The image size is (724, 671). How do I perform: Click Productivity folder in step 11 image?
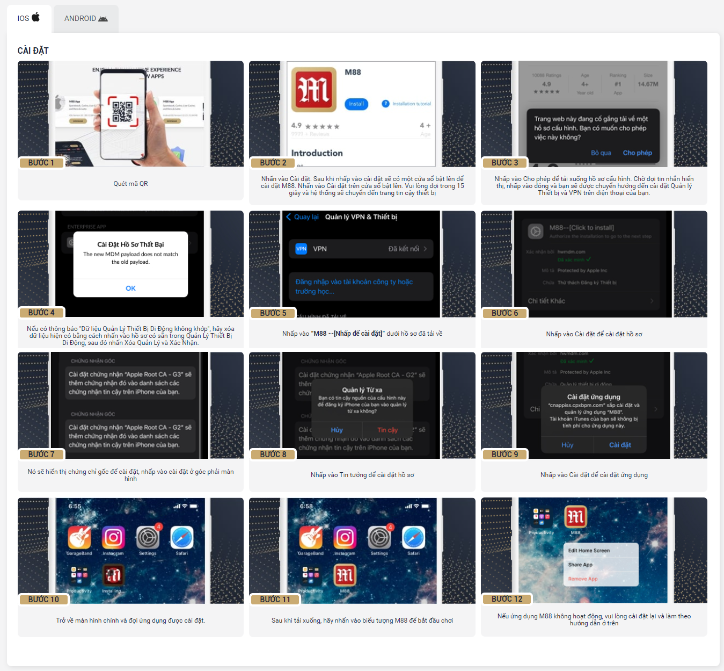[x=311, y=575]
